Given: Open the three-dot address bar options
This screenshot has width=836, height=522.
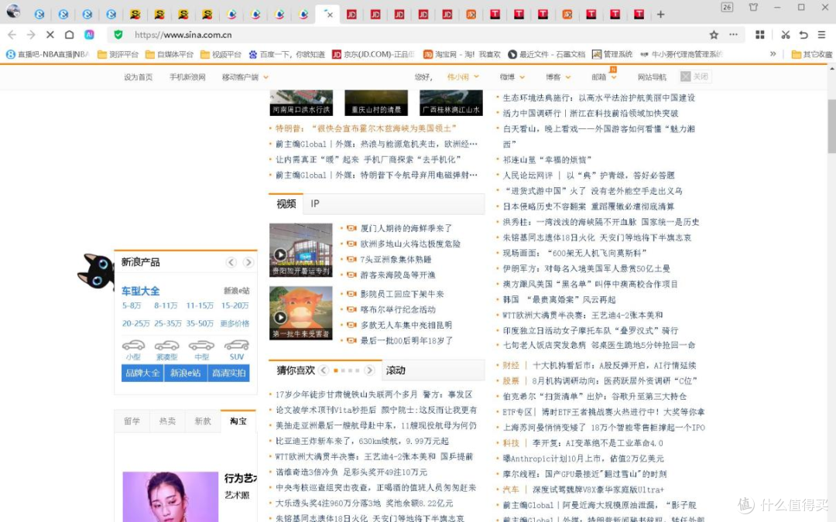Looking at the screenshot, I should click(734, 35).
